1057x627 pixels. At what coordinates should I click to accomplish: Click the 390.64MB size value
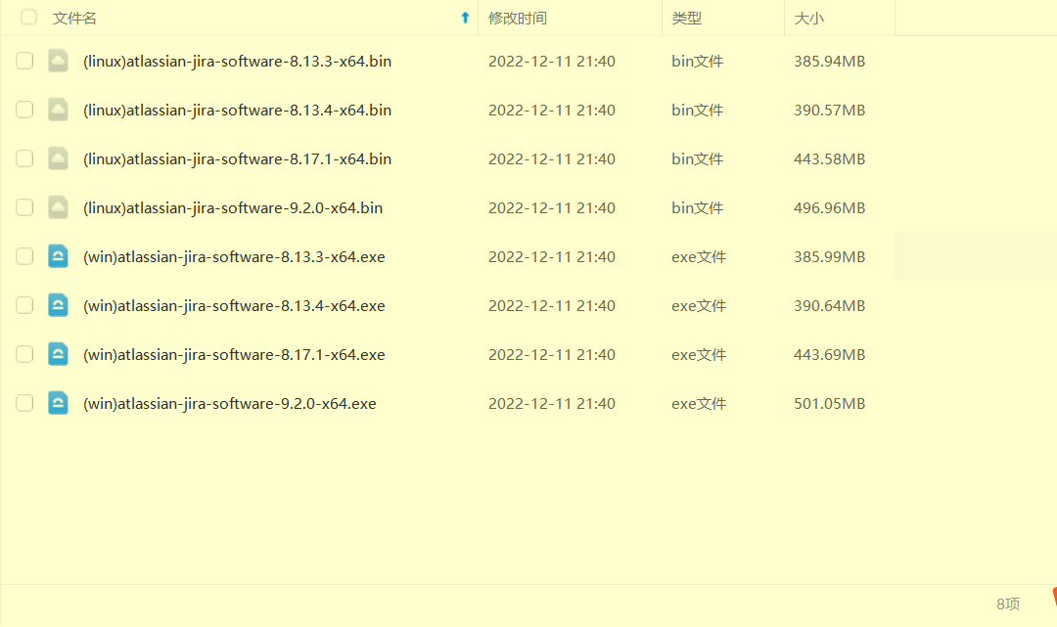coord(829,306)
